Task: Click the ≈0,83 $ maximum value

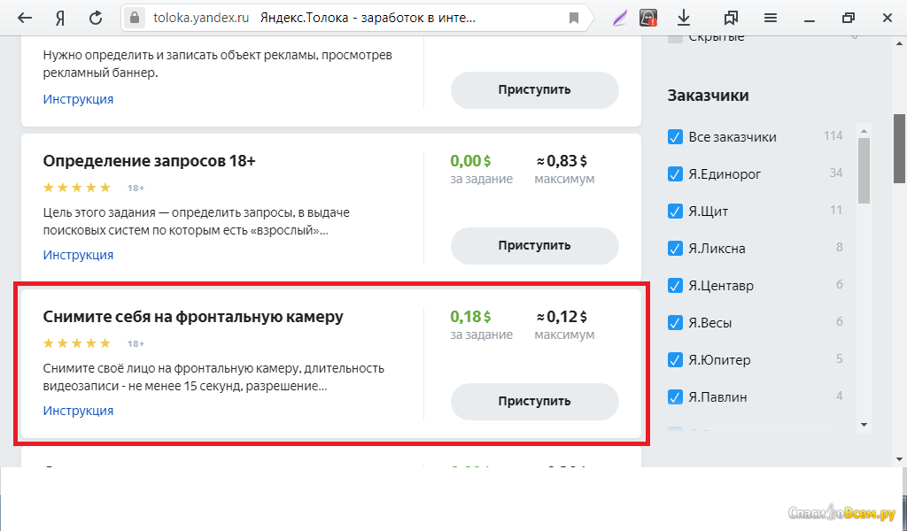Action: click(562, 161)
